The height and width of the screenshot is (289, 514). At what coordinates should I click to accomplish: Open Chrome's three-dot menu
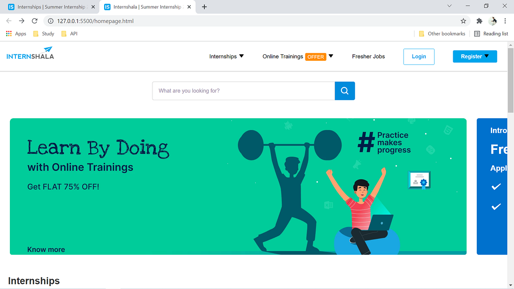[505, 21]
